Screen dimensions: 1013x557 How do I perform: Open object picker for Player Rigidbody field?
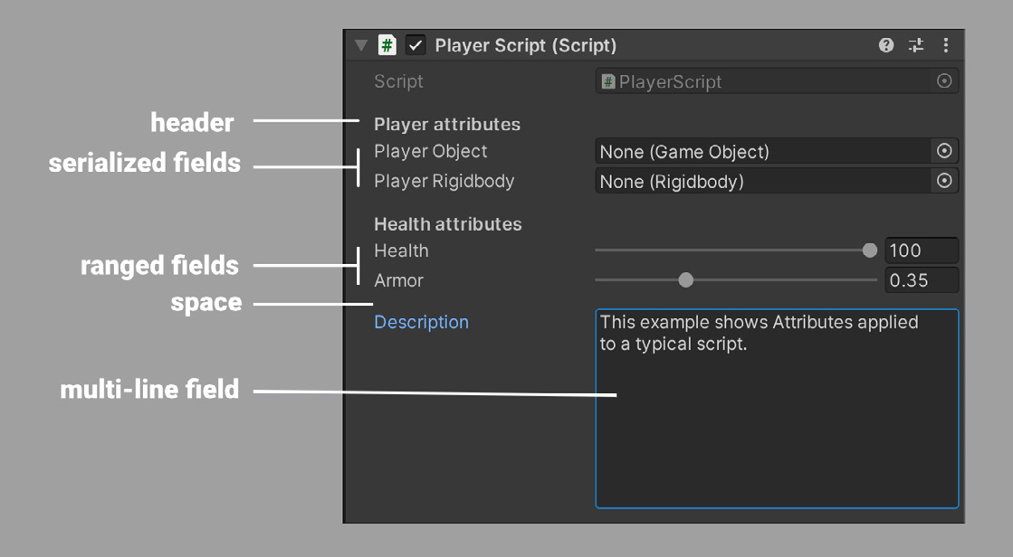point(944,181)
